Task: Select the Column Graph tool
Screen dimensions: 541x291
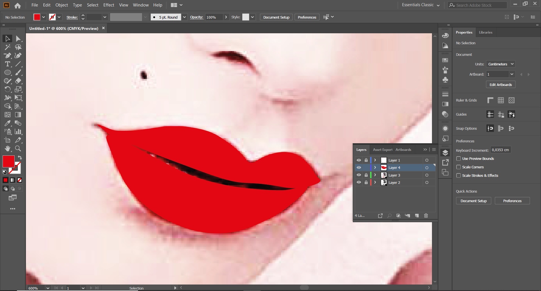Action: [18, 132]
